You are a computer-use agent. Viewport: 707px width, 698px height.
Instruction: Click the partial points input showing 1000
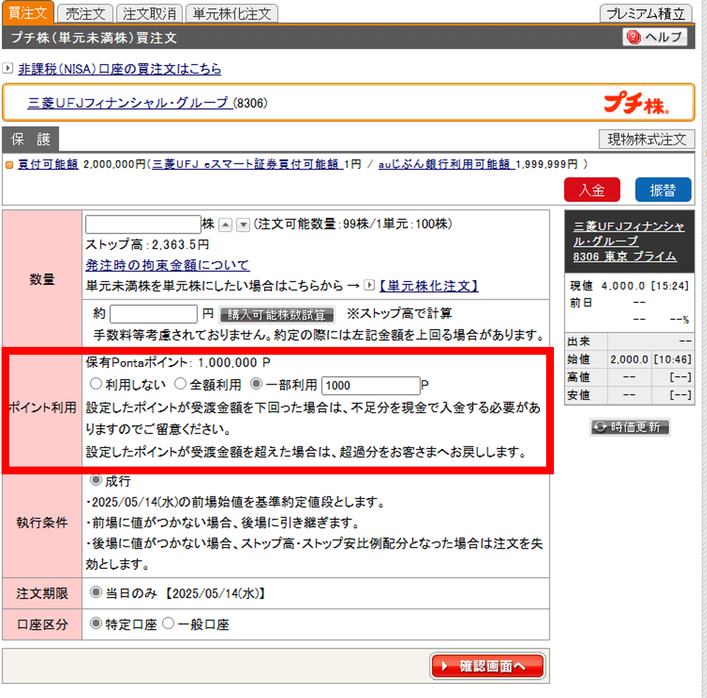pos(371,385)
